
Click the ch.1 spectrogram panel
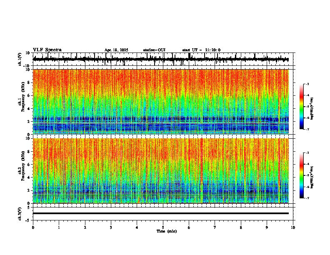tap(160, 102)
